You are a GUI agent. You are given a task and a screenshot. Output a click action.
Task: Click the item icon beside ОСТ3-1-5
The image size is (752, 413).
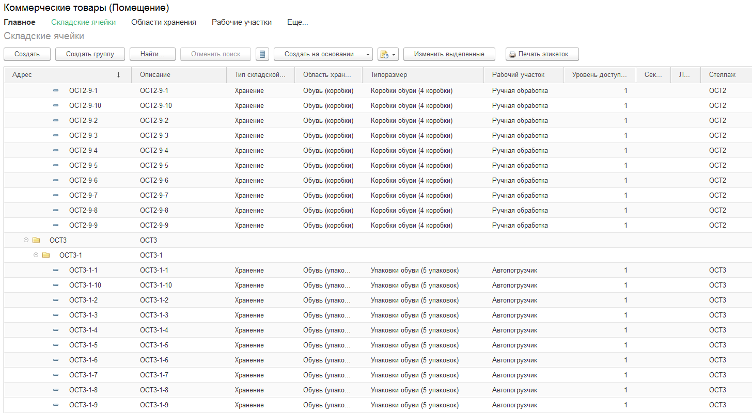click(56, 345)
